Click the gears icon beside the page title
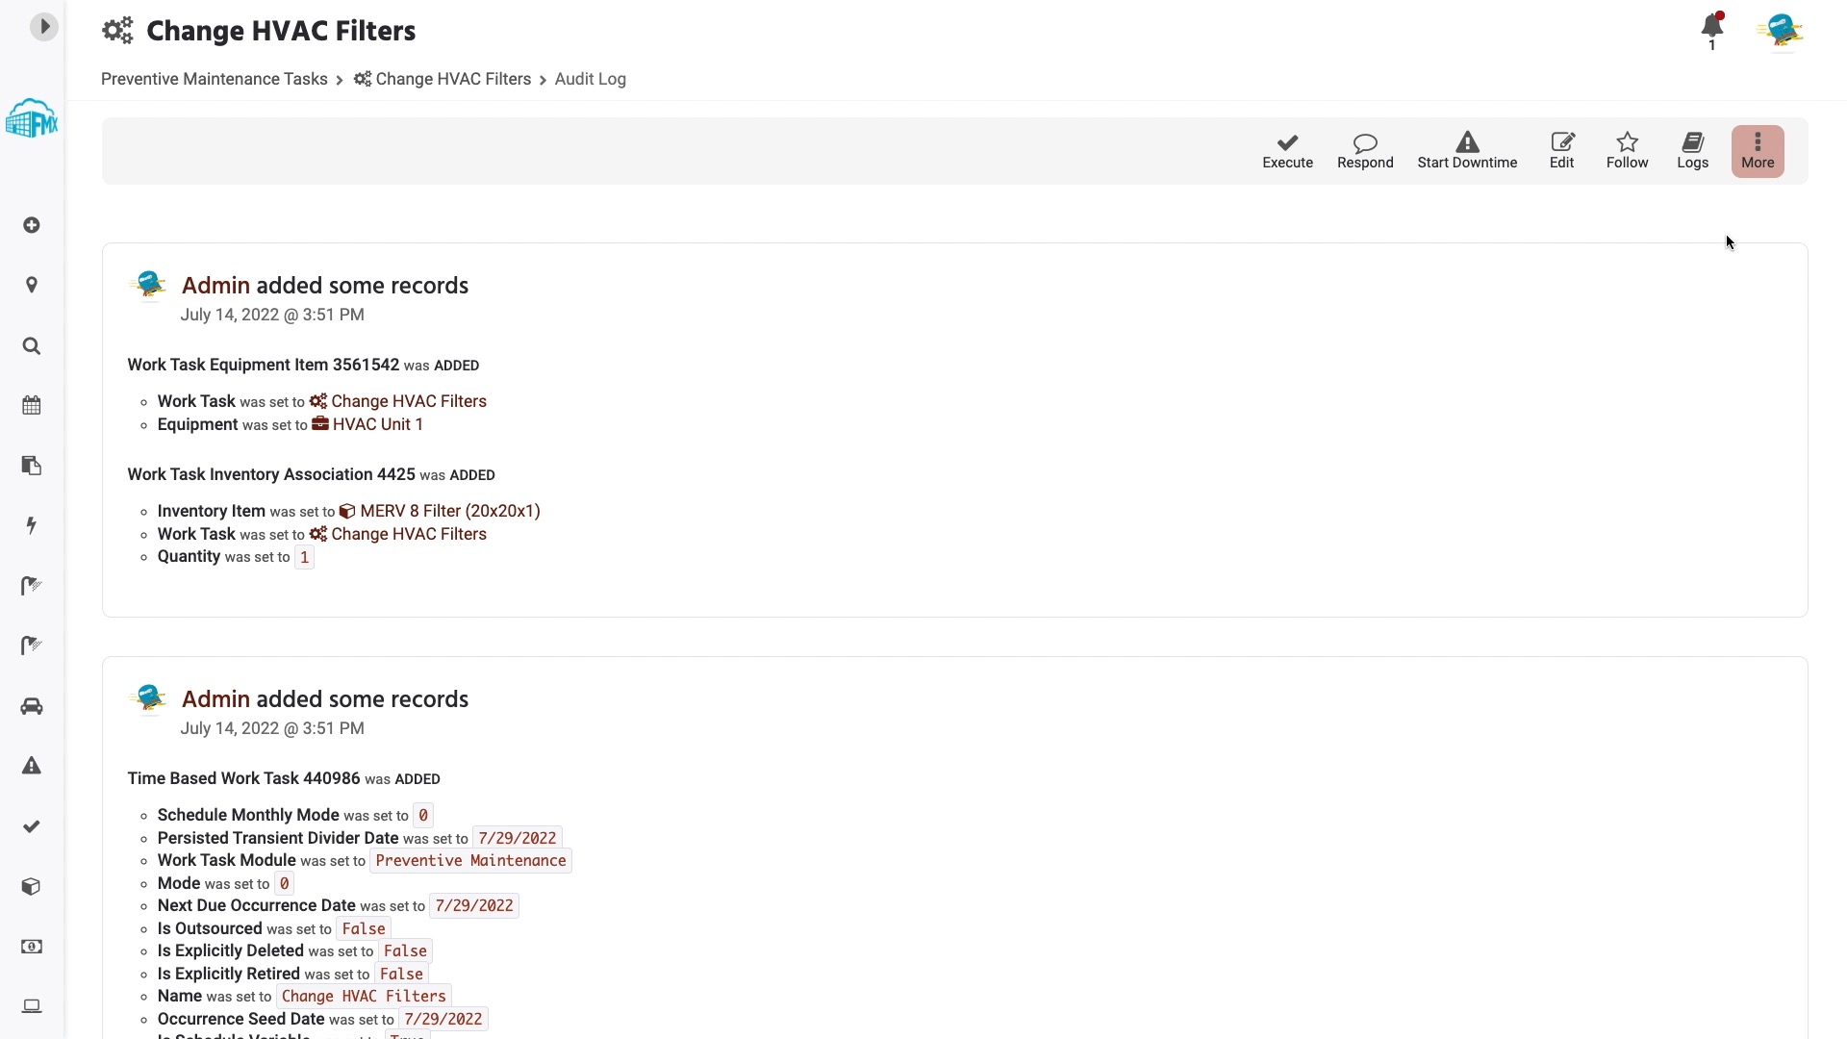Image resolution: width=1847 pixels, height=1039 pixels. (x=118, y=31)
